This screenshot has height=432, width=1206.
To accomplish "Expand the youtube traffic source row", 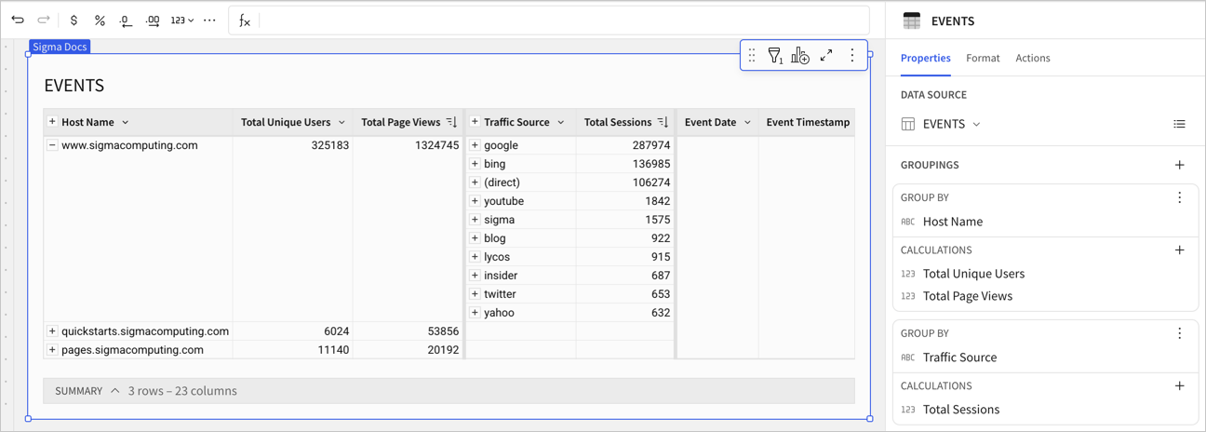I will [x=475, y=201].
